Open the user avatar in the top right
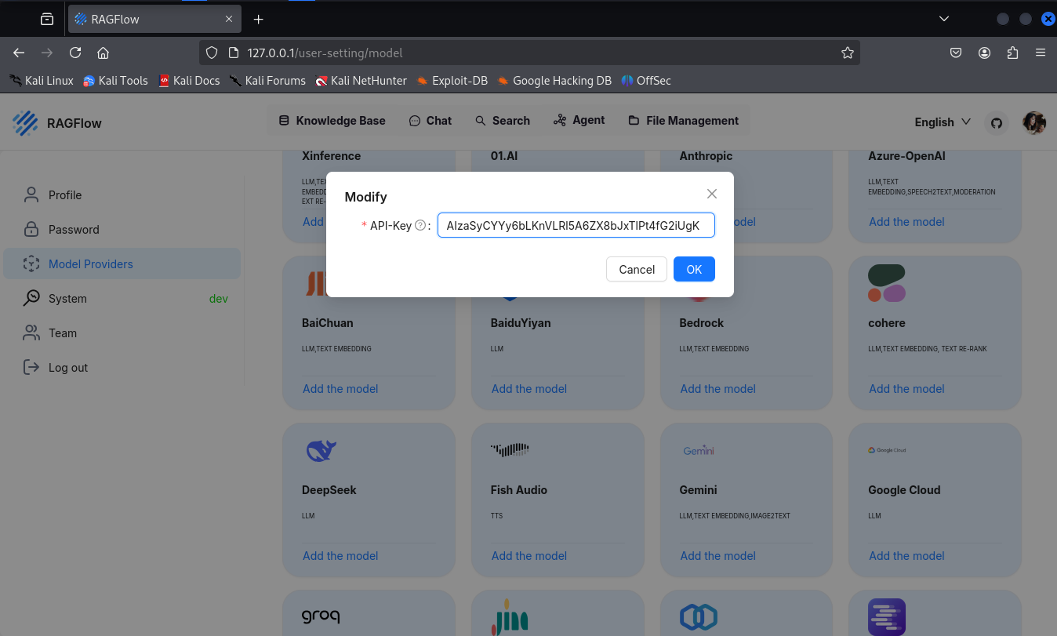 click(1033, 122)
